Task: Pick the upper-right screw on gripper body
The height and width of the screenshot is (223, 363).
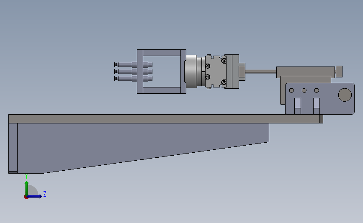Action: [224, 61]
